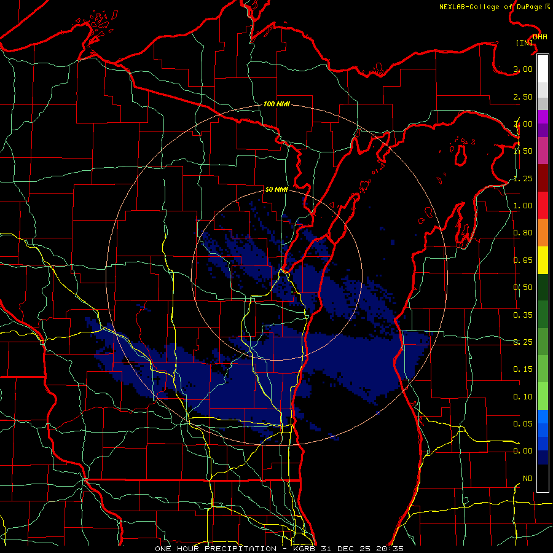This screenshot has height=553, width=553.
Task: Click the 0.15 legend value
Action: [523, 369]
